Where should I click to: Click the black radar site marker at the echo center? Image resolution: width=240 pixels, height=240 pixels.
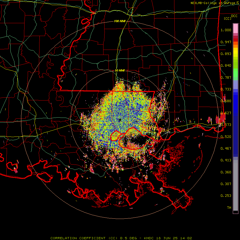point(120,119)
